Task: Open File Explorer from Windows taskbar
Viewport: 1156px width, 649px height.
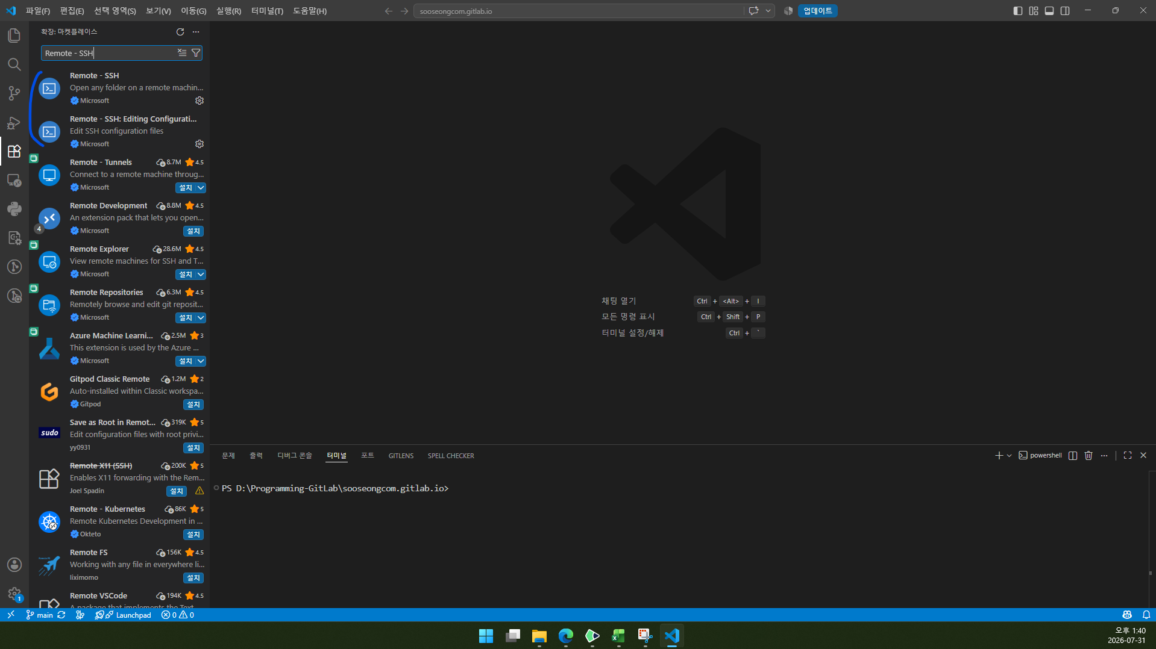Action: pyautogui.click(x=539, y=636)
